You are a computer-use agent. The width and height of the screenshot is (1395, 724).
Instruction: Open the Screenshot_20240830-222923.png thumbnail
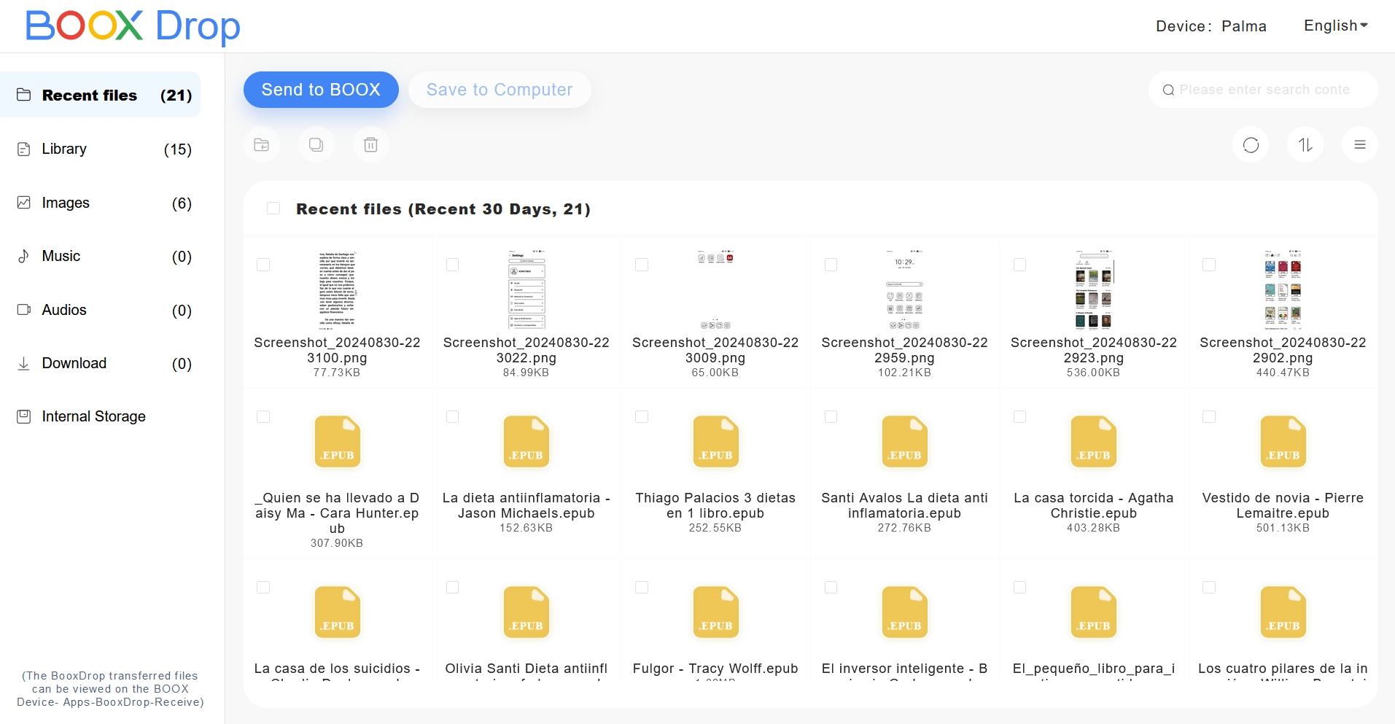[1093, 289]
